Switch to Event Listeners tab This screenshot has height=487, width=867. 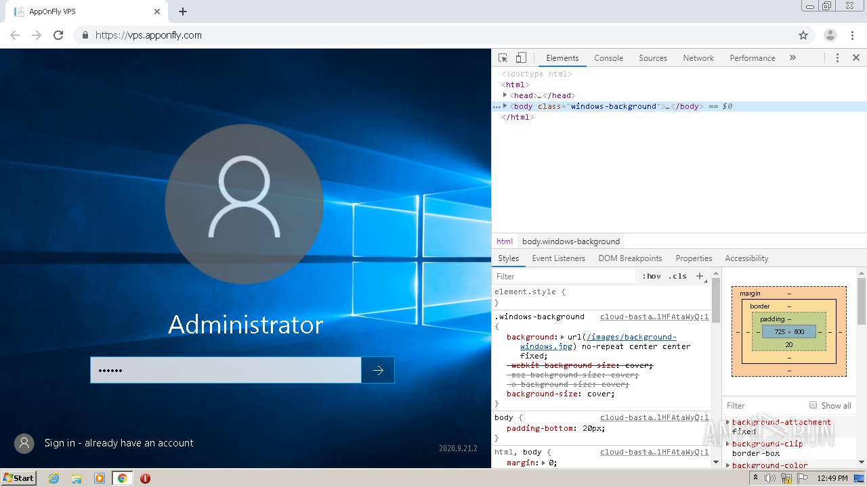click(x=558, y=258)
